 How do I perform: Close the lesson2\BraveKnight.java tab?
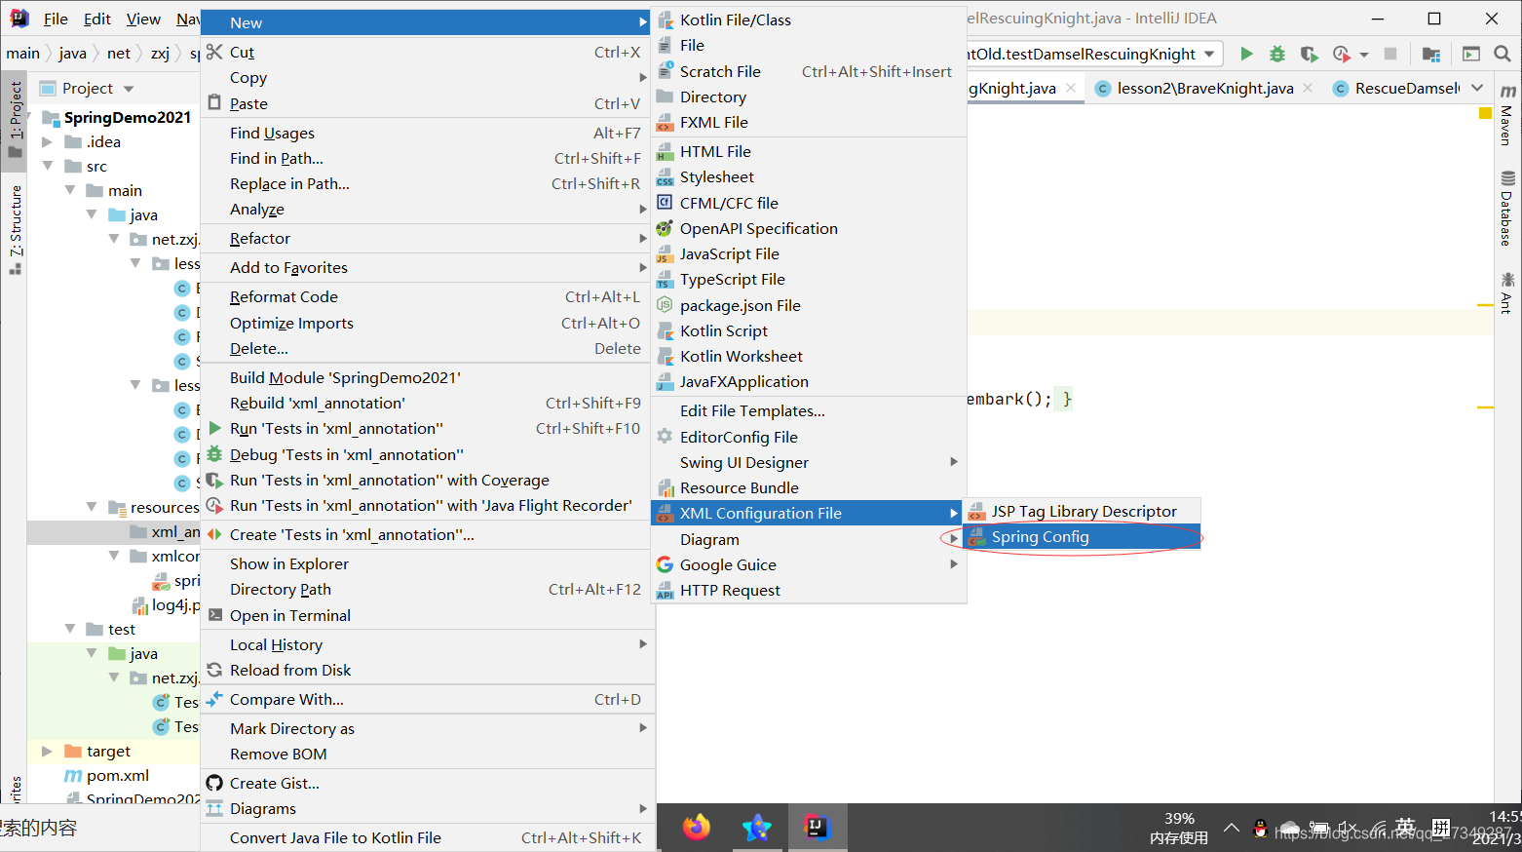[x=1308, y=88]
